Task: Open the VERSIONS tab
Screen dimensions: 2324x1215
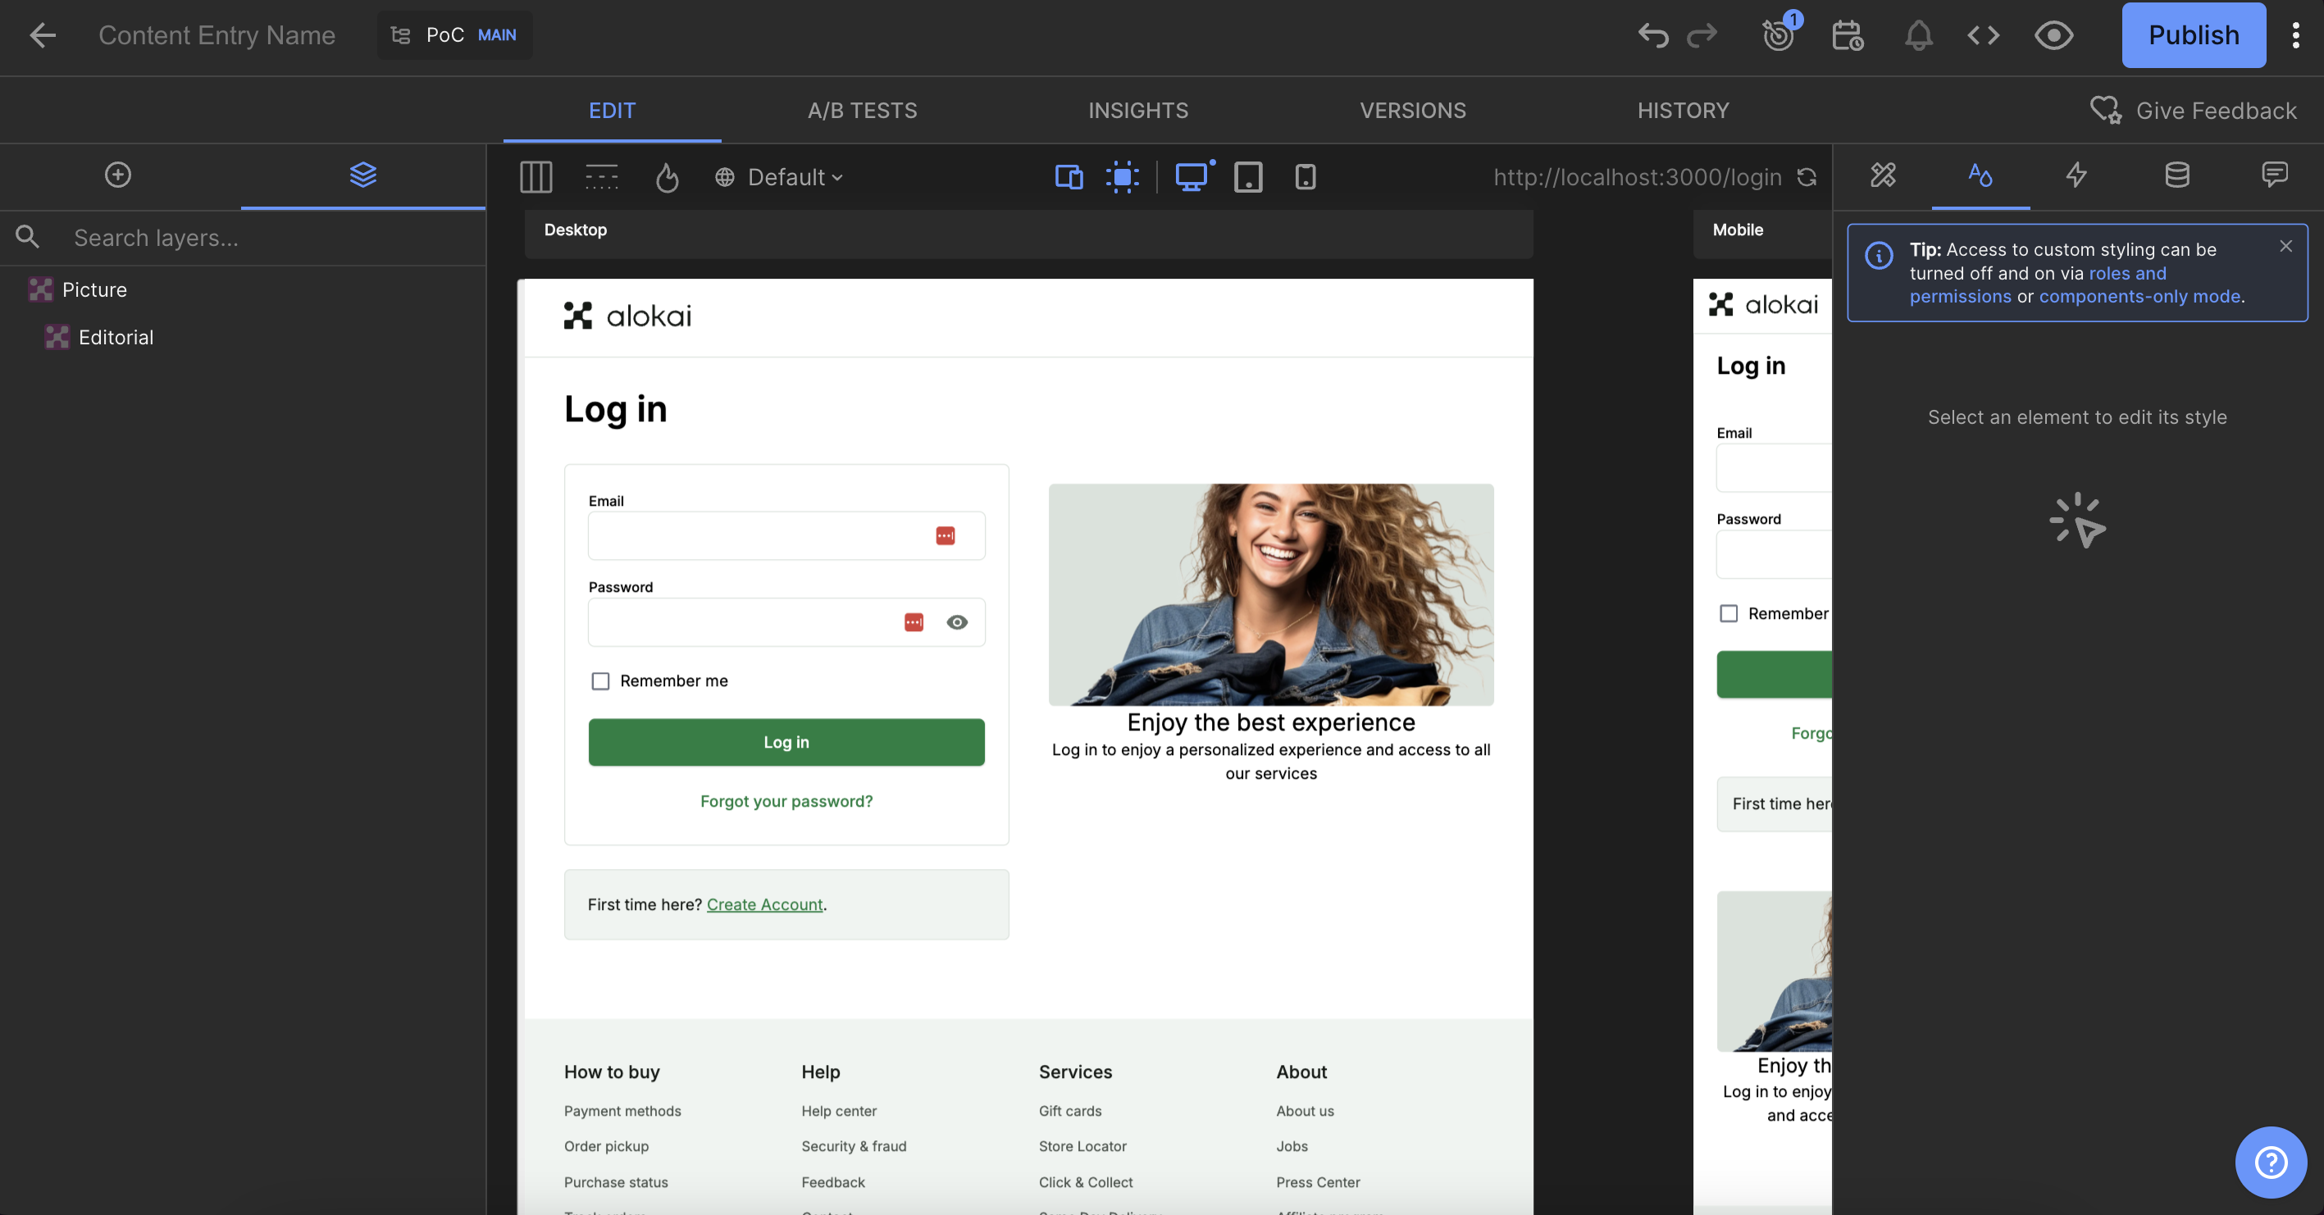Action: pos(1413,111)
